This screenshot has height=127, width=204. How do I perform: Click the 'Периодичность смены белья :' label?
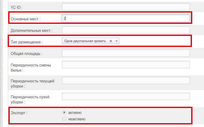pos(31,68)
